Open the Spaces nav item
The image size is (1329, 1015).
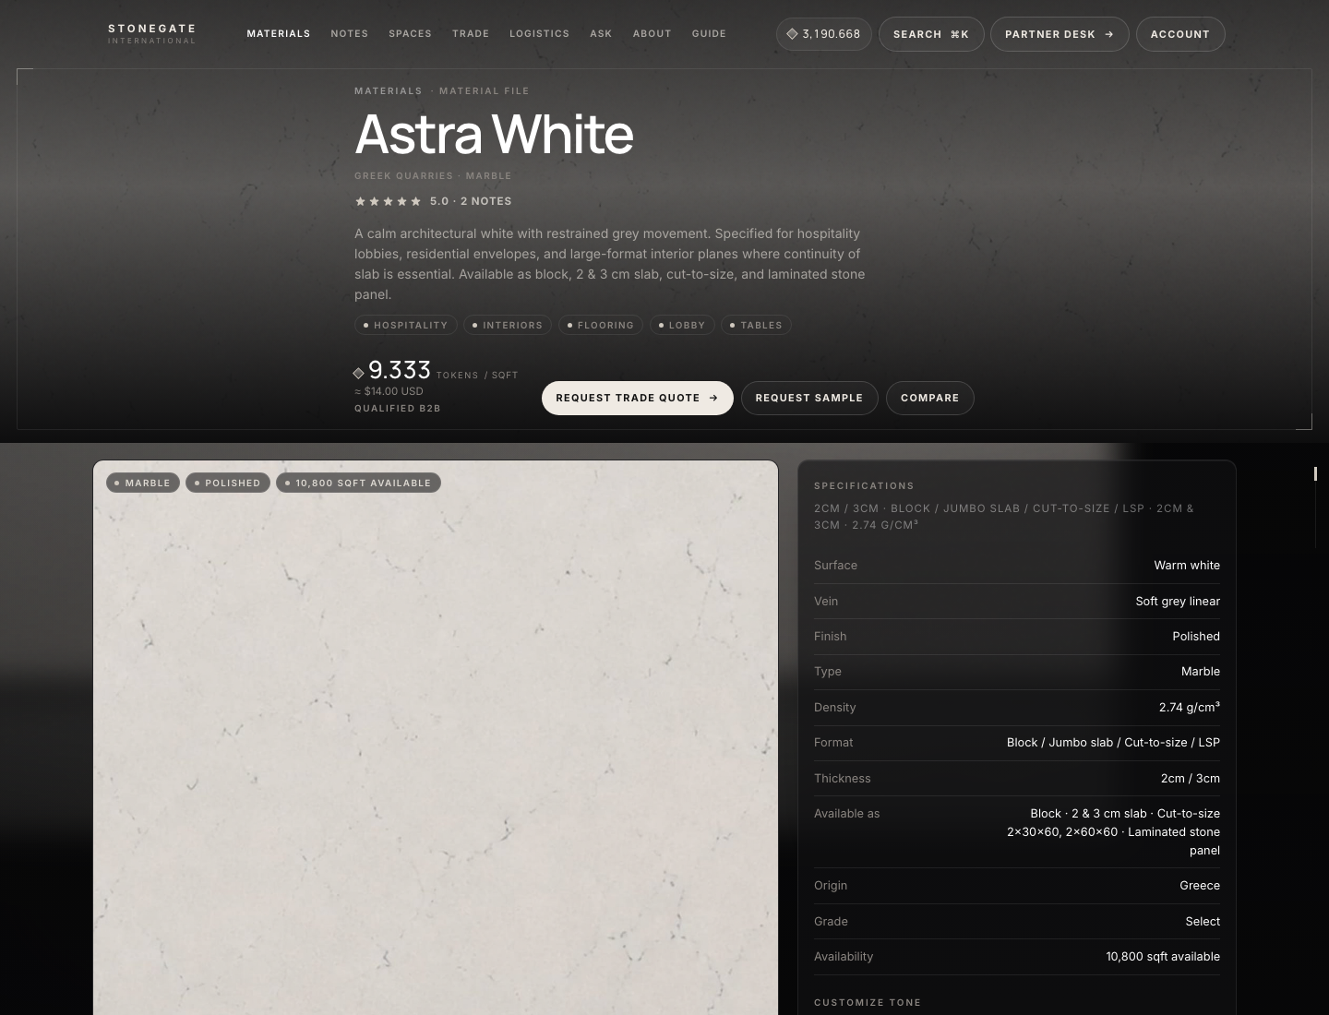411,34
